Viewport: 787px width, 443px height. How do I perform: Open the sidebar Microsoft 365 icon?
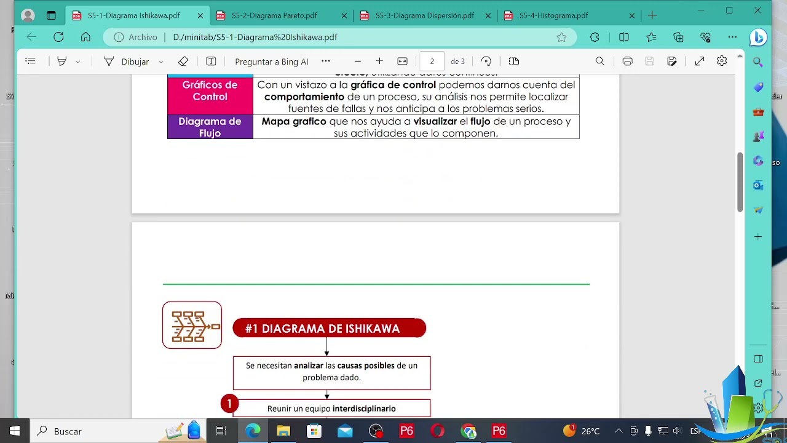pos(758,161)
